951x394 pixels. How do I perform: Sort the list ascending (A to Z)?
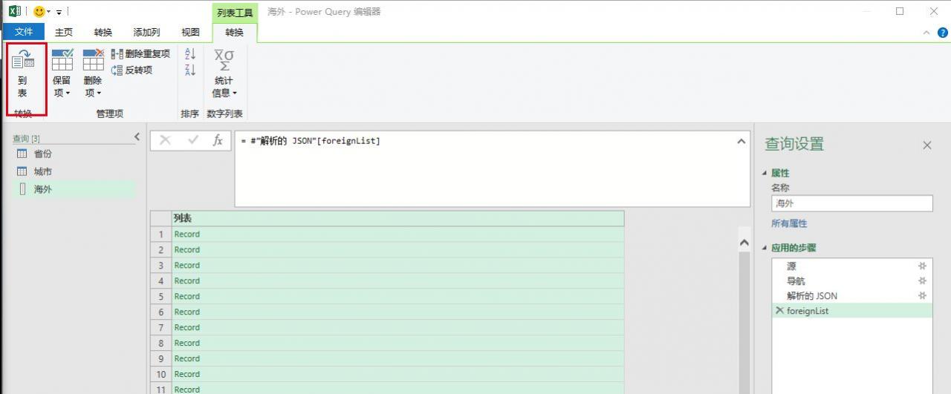[x=190, y=53]
